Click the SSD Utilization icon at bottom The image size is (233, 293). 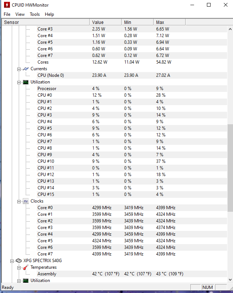coord(25,281)
